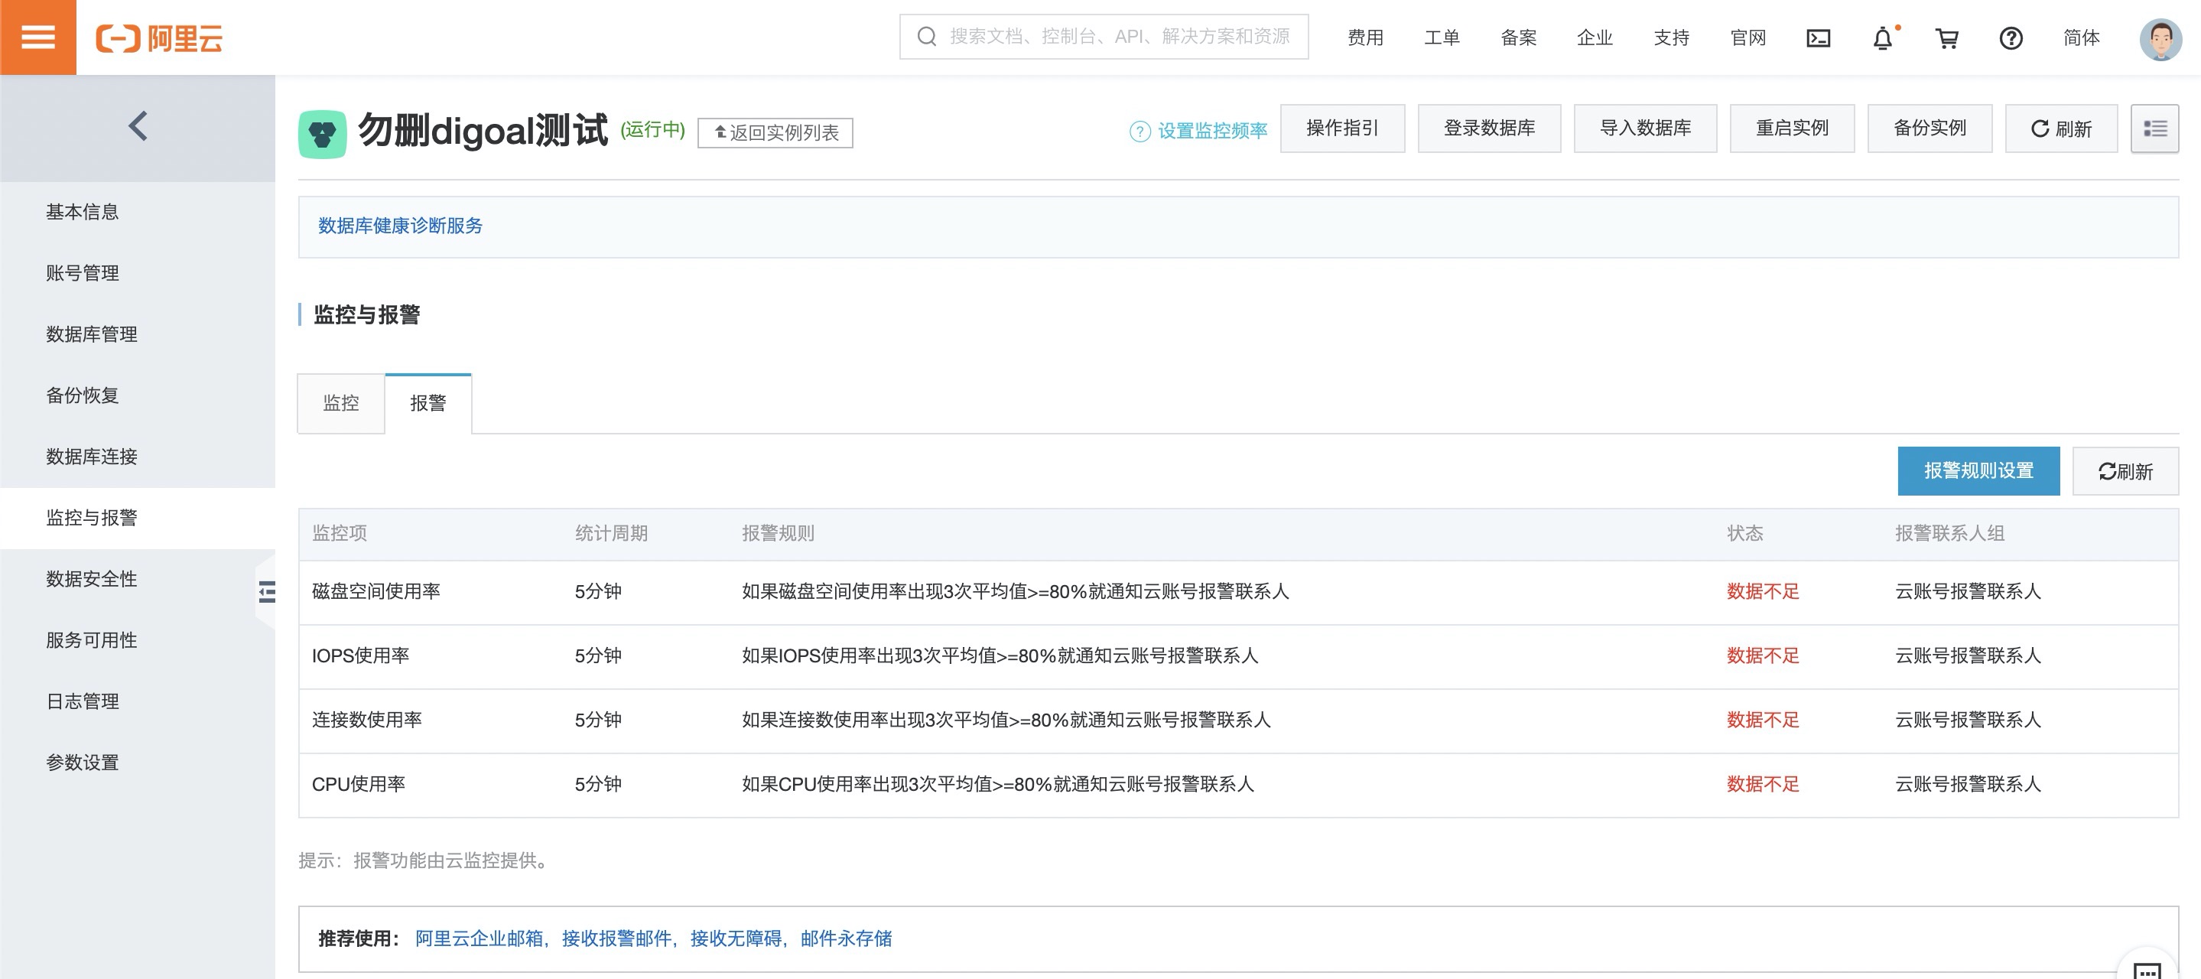Select 数据安全性 in the sidebar
2201x979 pixels.
(92, 579)
